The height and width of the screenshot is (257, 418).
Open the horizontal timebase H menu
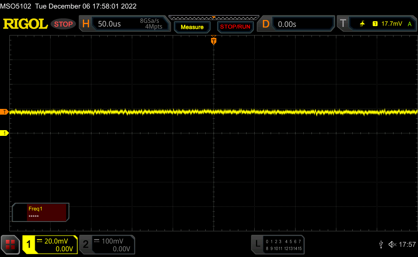[86, 24]
